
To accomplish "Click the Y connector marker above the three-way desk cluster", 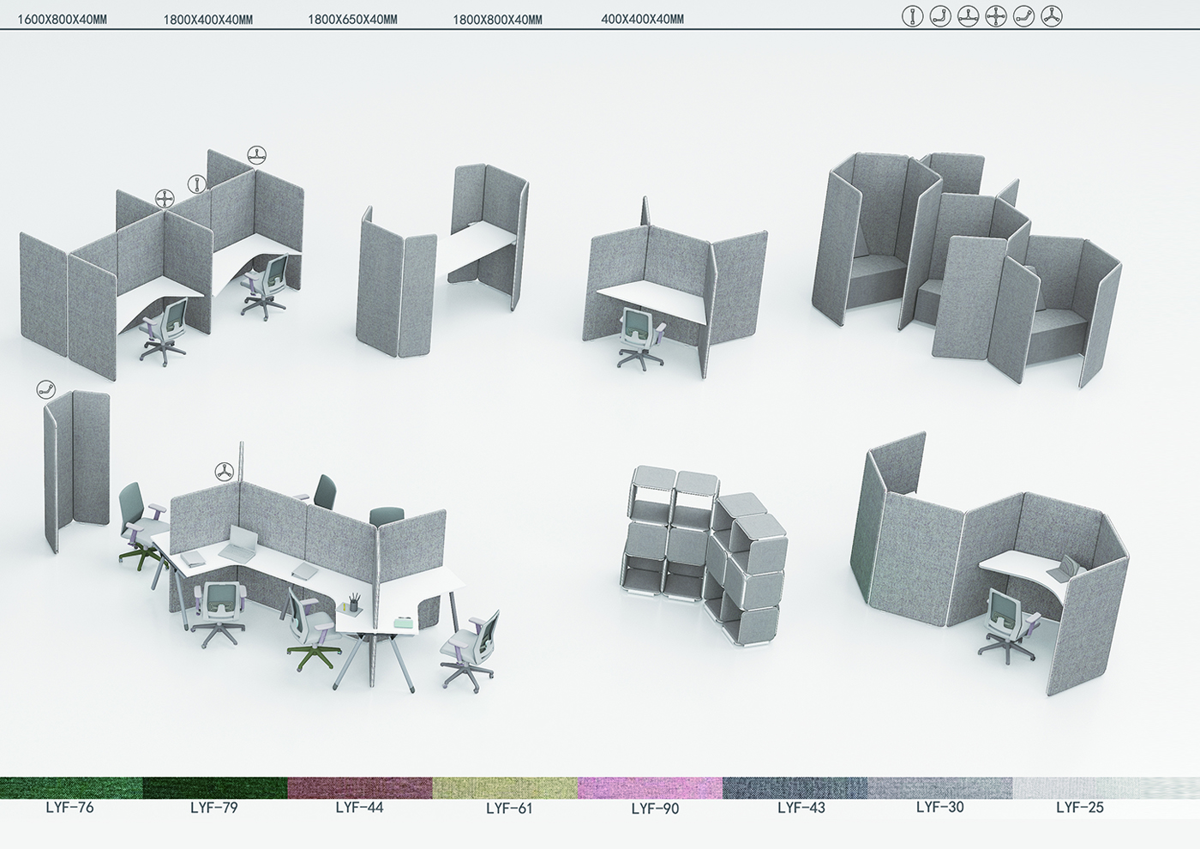I will pos(225,471).
